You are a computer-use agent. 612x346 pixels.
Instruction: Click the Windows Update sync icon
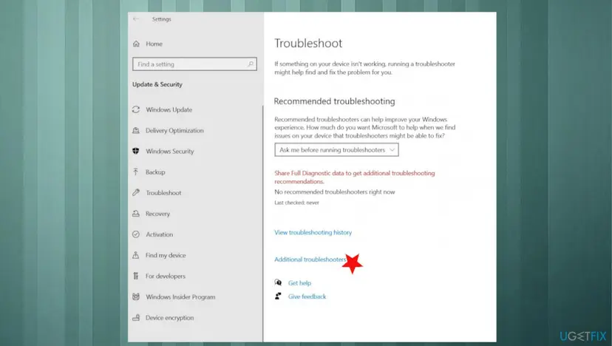click(x=136, y=109)
